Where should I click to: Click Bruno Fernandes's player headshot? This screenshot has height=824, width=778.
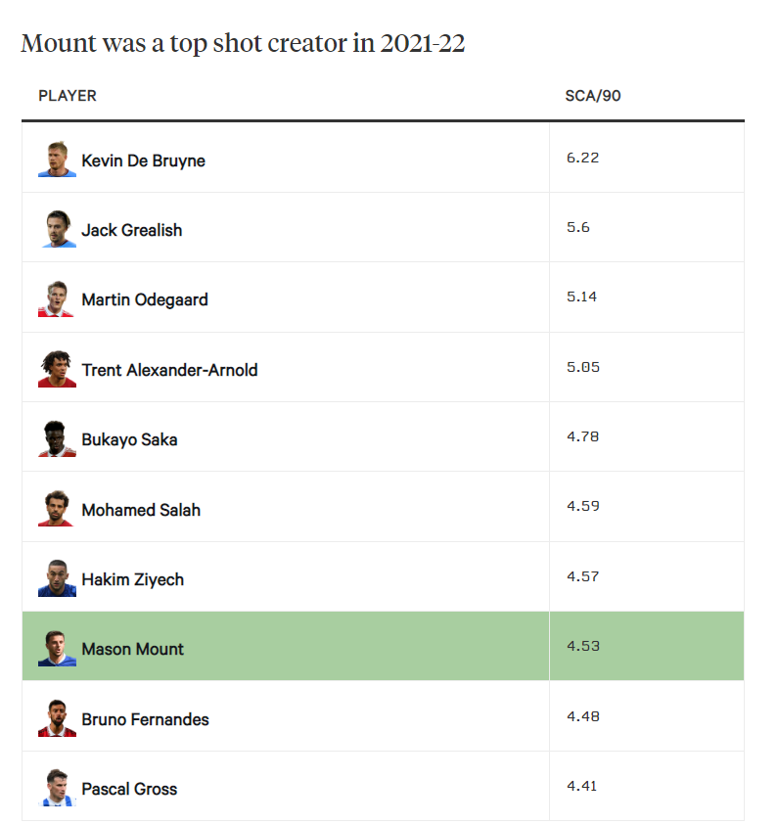(x=57, y=718)
